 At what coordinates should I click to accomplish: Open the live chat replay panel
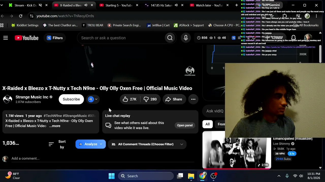(x=185, y=125)
